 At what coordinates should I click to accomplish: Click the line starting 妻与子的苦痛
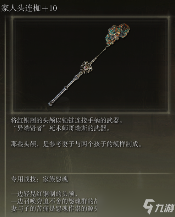click(x=54, y=209)
